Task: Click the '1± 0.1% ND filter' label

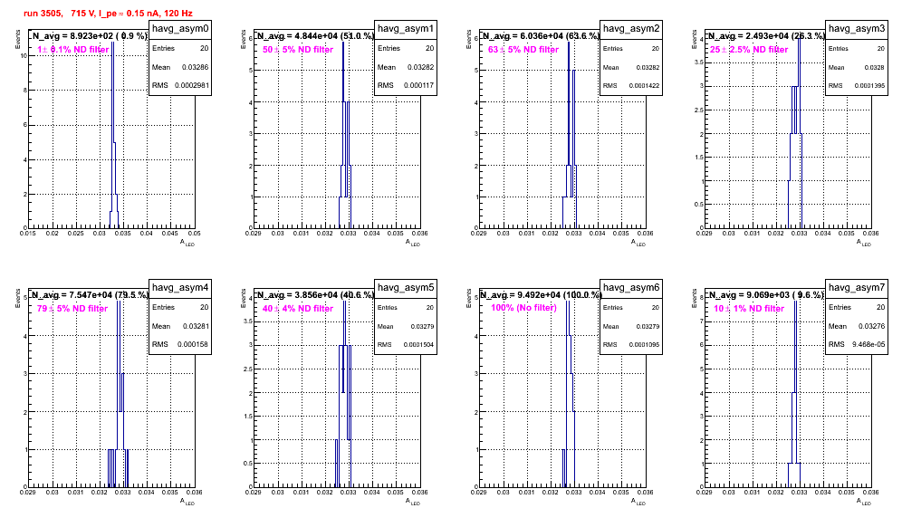Action: point(73,50)
